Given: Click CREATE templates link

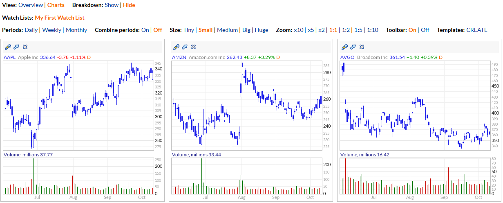Looking at the screenshot, I should point(477,30).
